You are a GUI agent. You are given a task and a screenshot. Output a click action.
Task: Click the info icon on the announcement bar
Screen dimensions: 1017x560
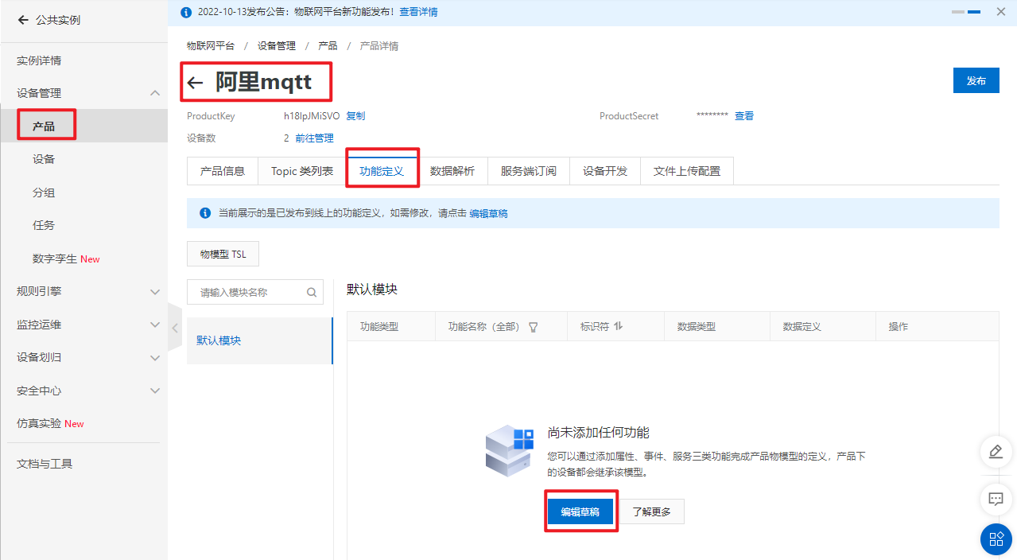point(187,11)
